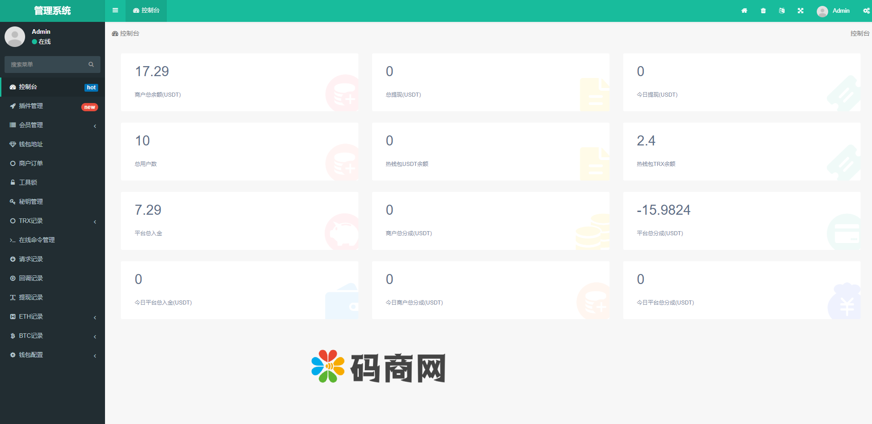Expand the 钱包配置 submenu
The height and width of the screenshot is (424, 872).
tap(53, 355)
